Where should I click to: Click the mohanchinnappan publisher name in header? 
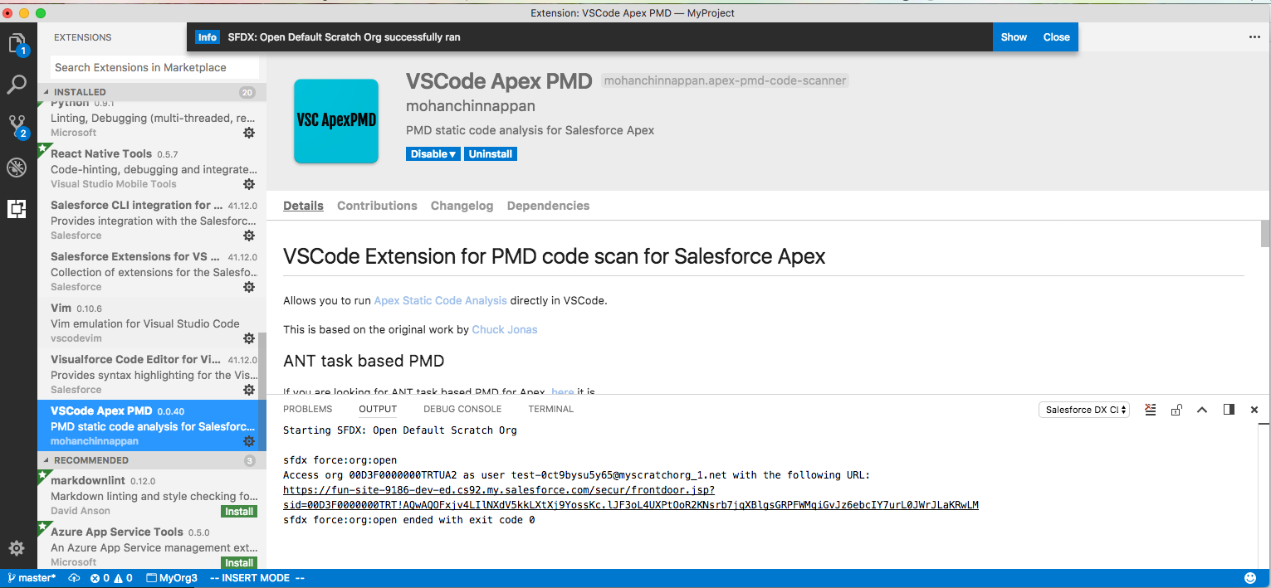coord(470,106)
